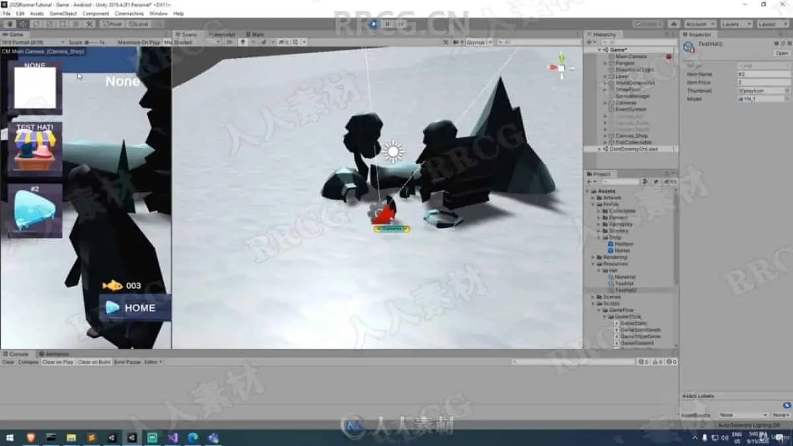793x446 pixels.
Task: Toggle Collapse in Console
Action: [x=28, y=362]
